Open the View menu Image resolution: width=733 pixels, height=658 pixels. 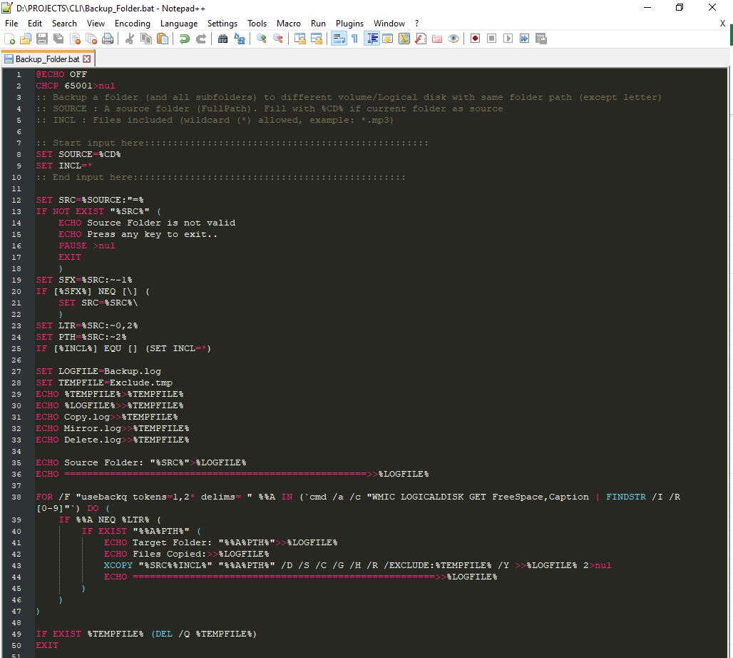(x=96, y=24)
